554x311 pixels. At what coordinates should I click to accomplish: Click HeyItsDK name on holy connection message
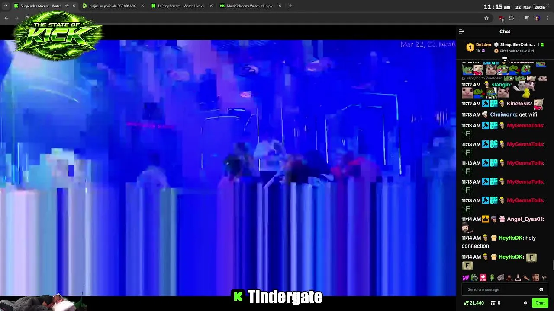[511, 238]
